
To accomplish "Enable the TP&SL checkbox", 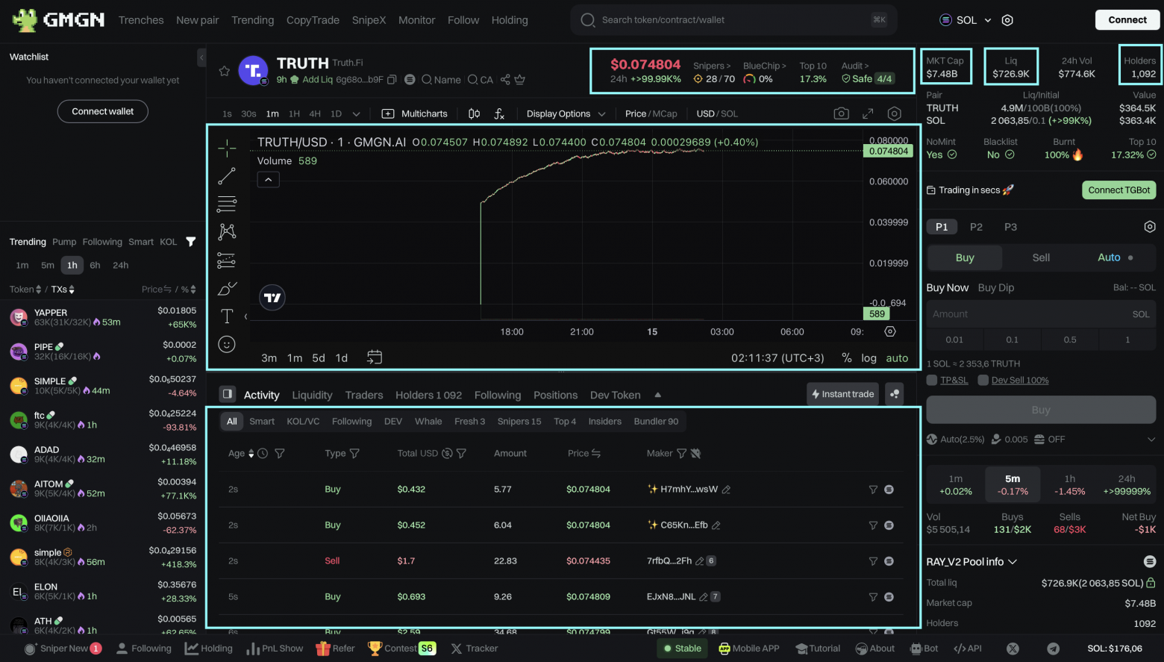I will click(x=931, y=380).
